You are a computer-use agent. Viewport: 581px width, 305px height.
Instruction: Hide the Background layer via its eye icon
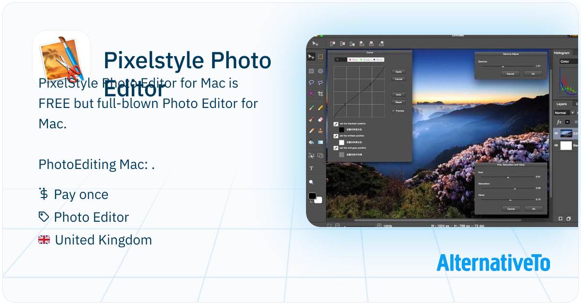tap(556, 145)
